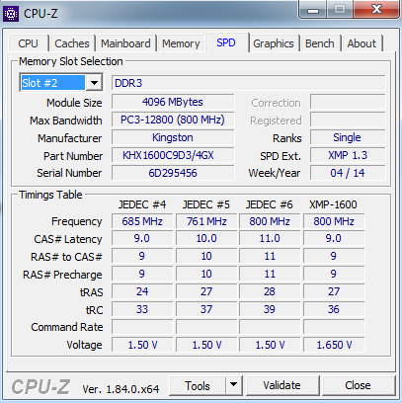Screen dimensions: 402x403
Task: Click the Close button at bottom
Action: pyautogui.click(x=359, y=385)
